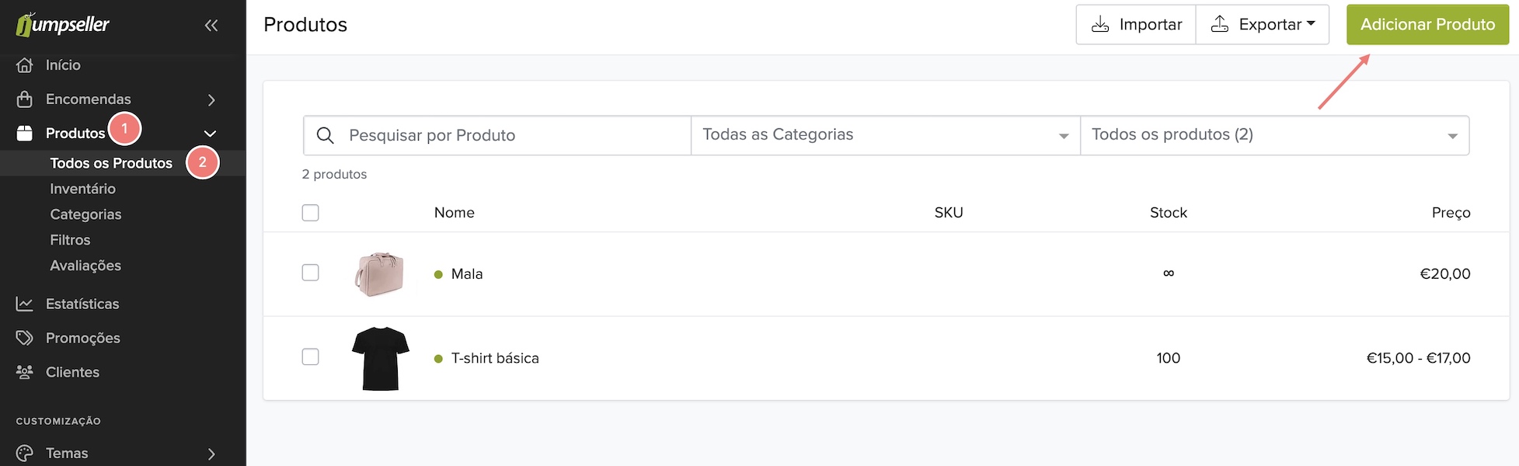Image resolution: width=1519 pixels, height=466 pixels.
Task: Click the Promoções tag icon
Action: pyautogui.click(x=25, y=338)
